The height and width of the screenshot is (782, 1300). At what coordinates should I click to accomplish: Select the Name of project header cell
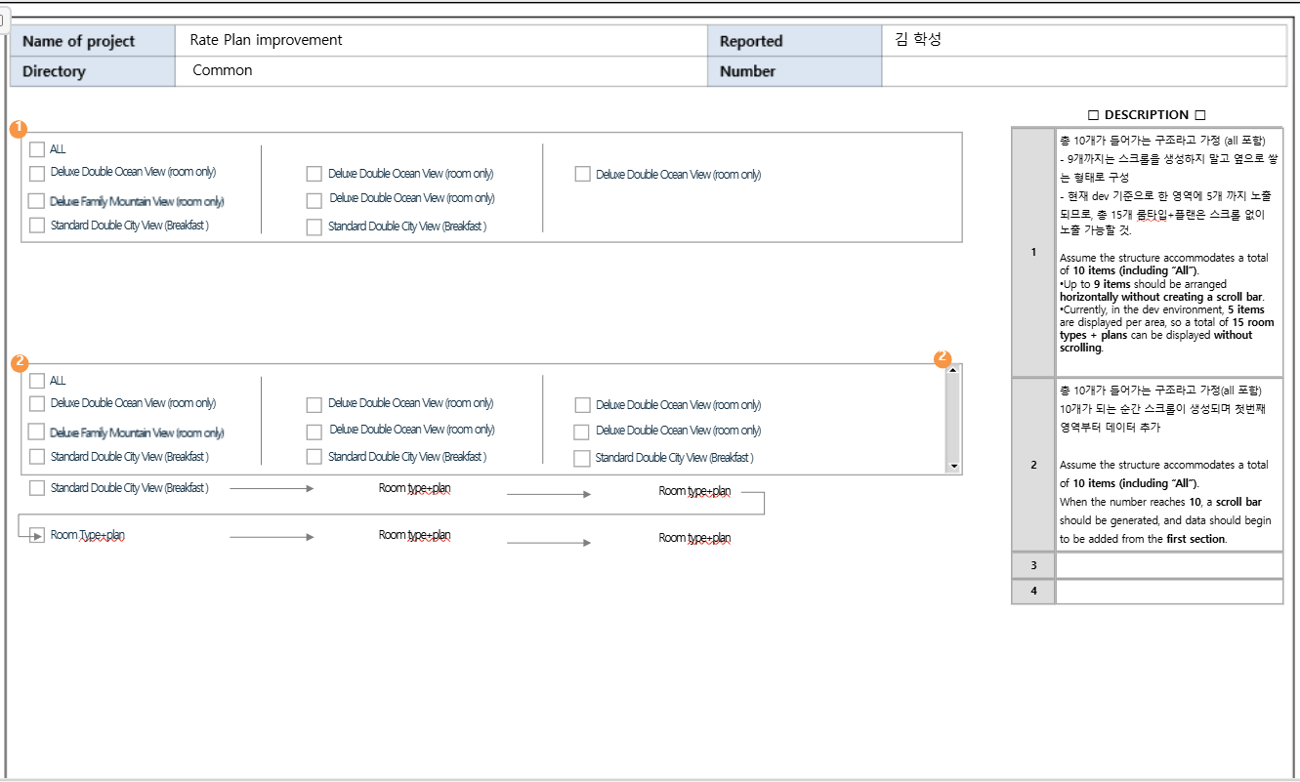(93, 41)
